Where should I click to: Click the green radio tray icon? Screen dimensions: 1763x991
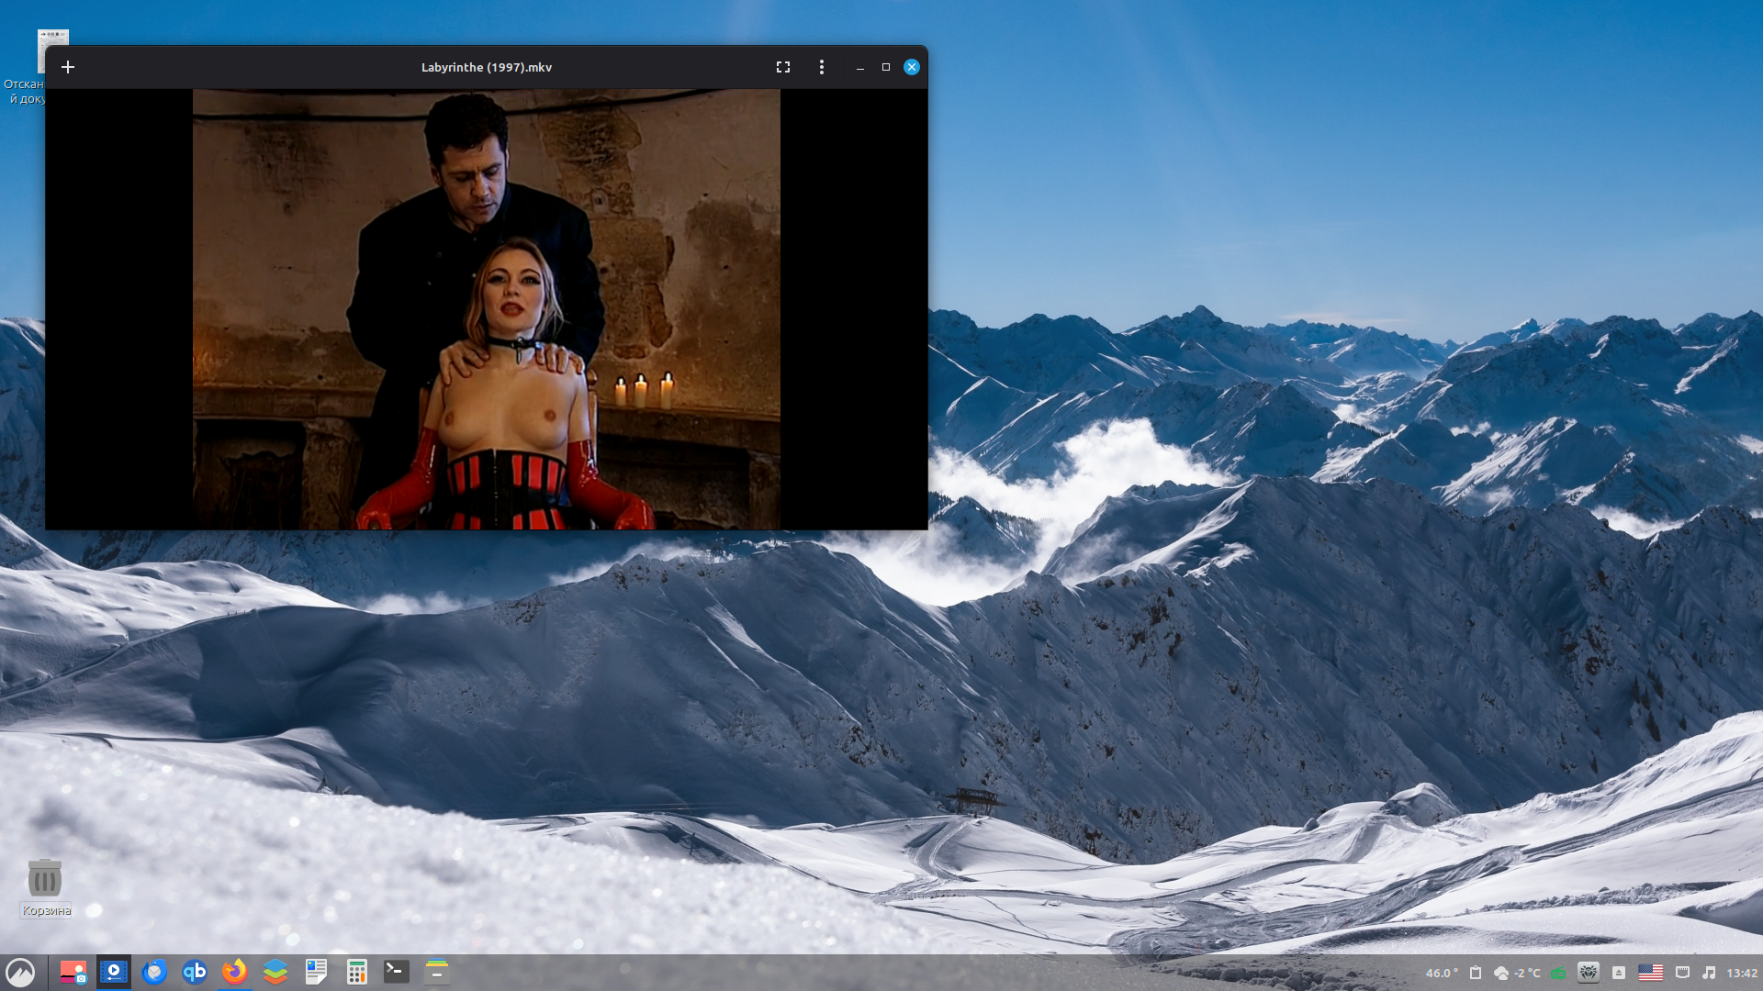pos(1558,973)
